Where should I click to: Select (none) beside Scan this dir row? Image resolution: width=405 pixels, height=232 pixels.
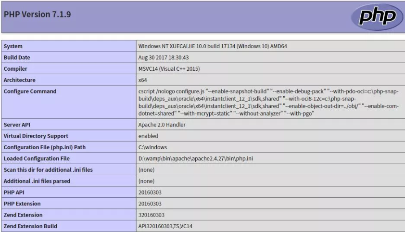point(146,170)
